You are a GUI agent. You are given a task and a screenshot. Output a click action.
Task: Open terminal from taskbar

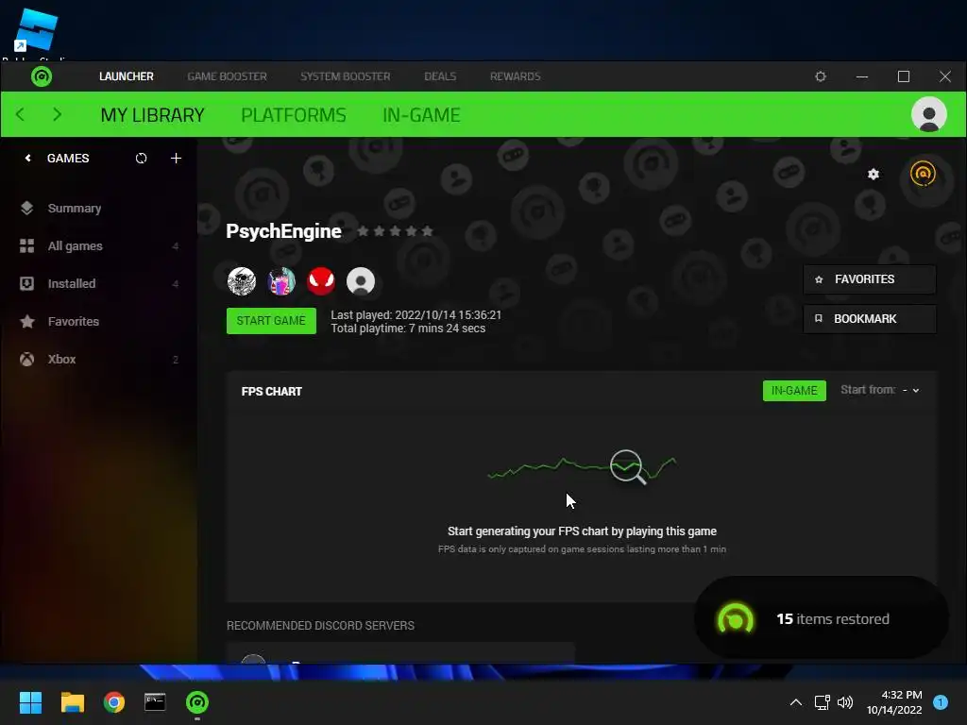tap(155, 702)
